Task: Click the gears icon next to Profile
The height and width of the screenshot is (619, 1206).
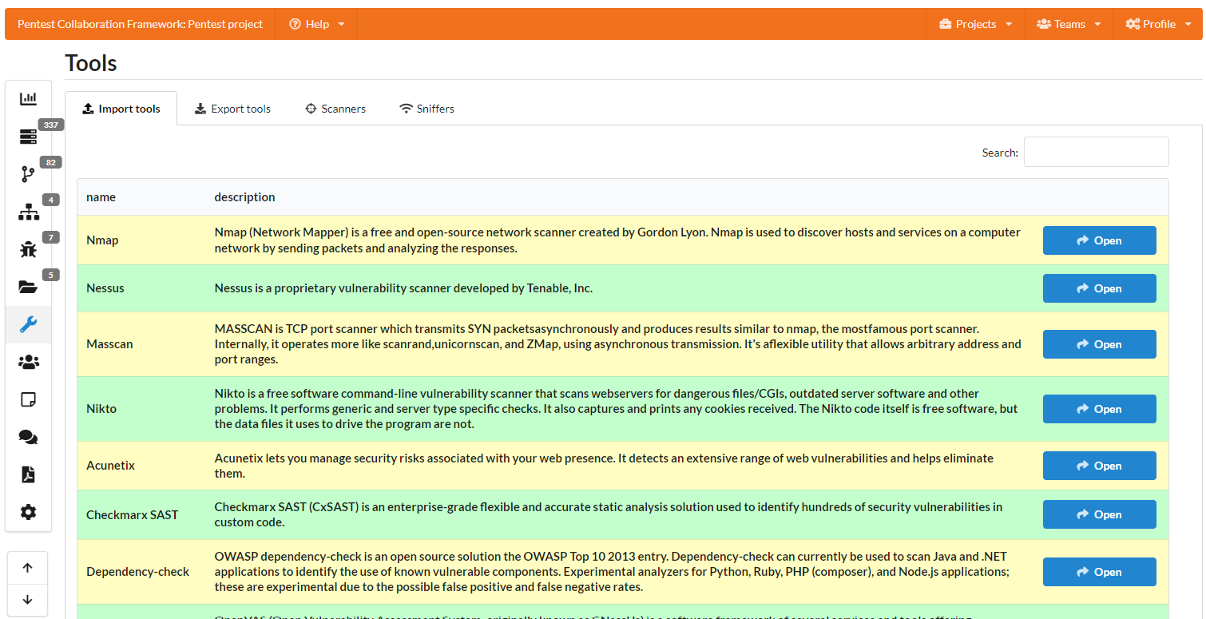Action: pos(1133,24)
